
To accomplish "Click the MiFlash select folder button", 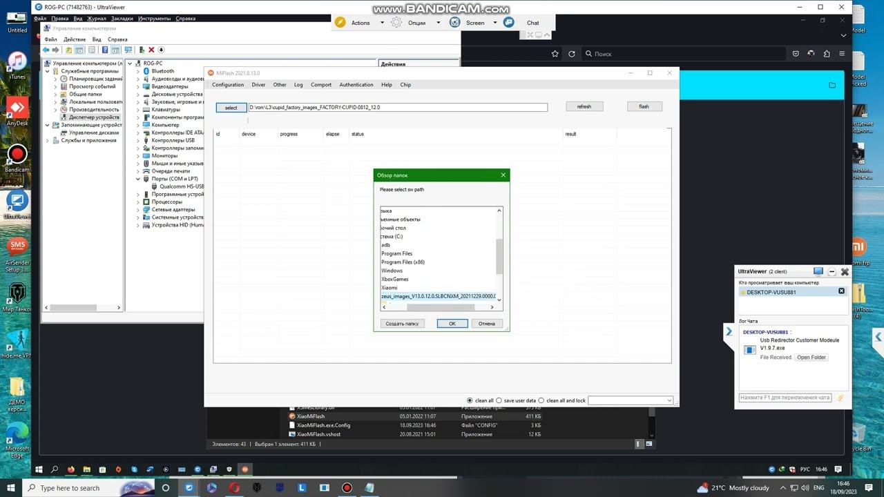I will [231, 108].
